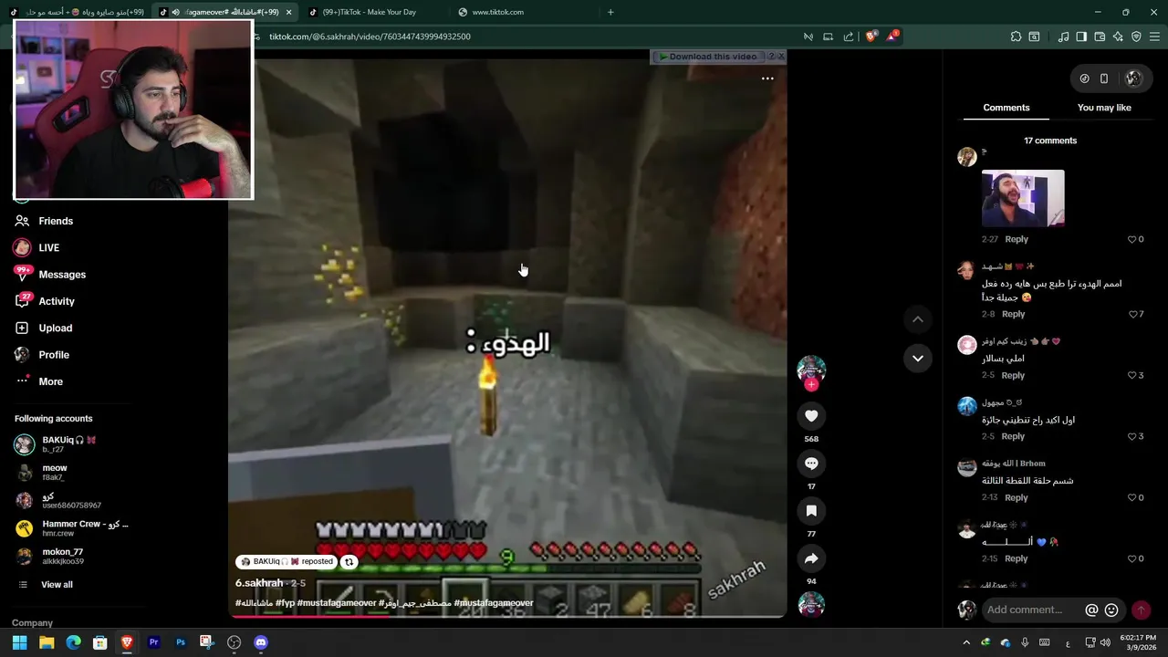
Task: Open Brave playlist music note icon
Action: tap(1063, 36)
